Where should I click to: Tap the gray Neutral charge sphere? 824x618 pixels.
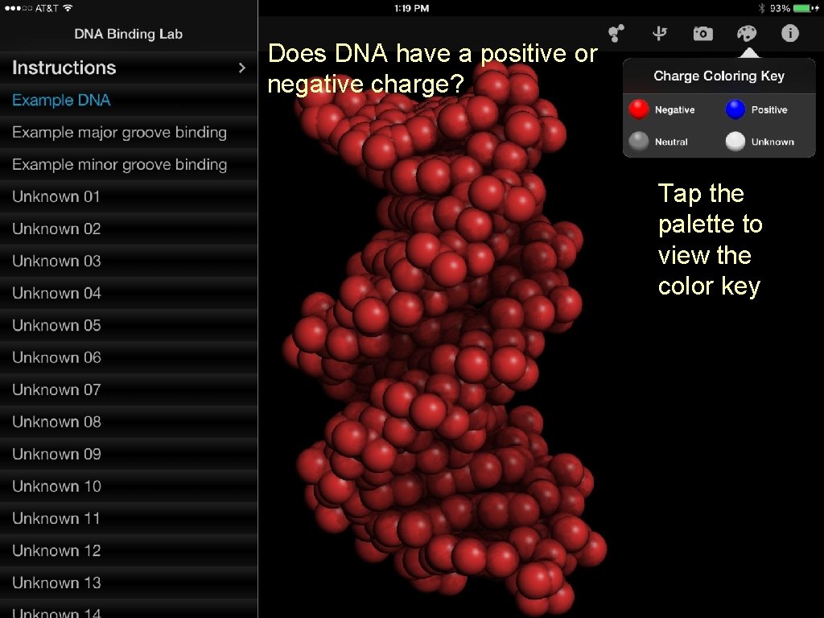638,141
